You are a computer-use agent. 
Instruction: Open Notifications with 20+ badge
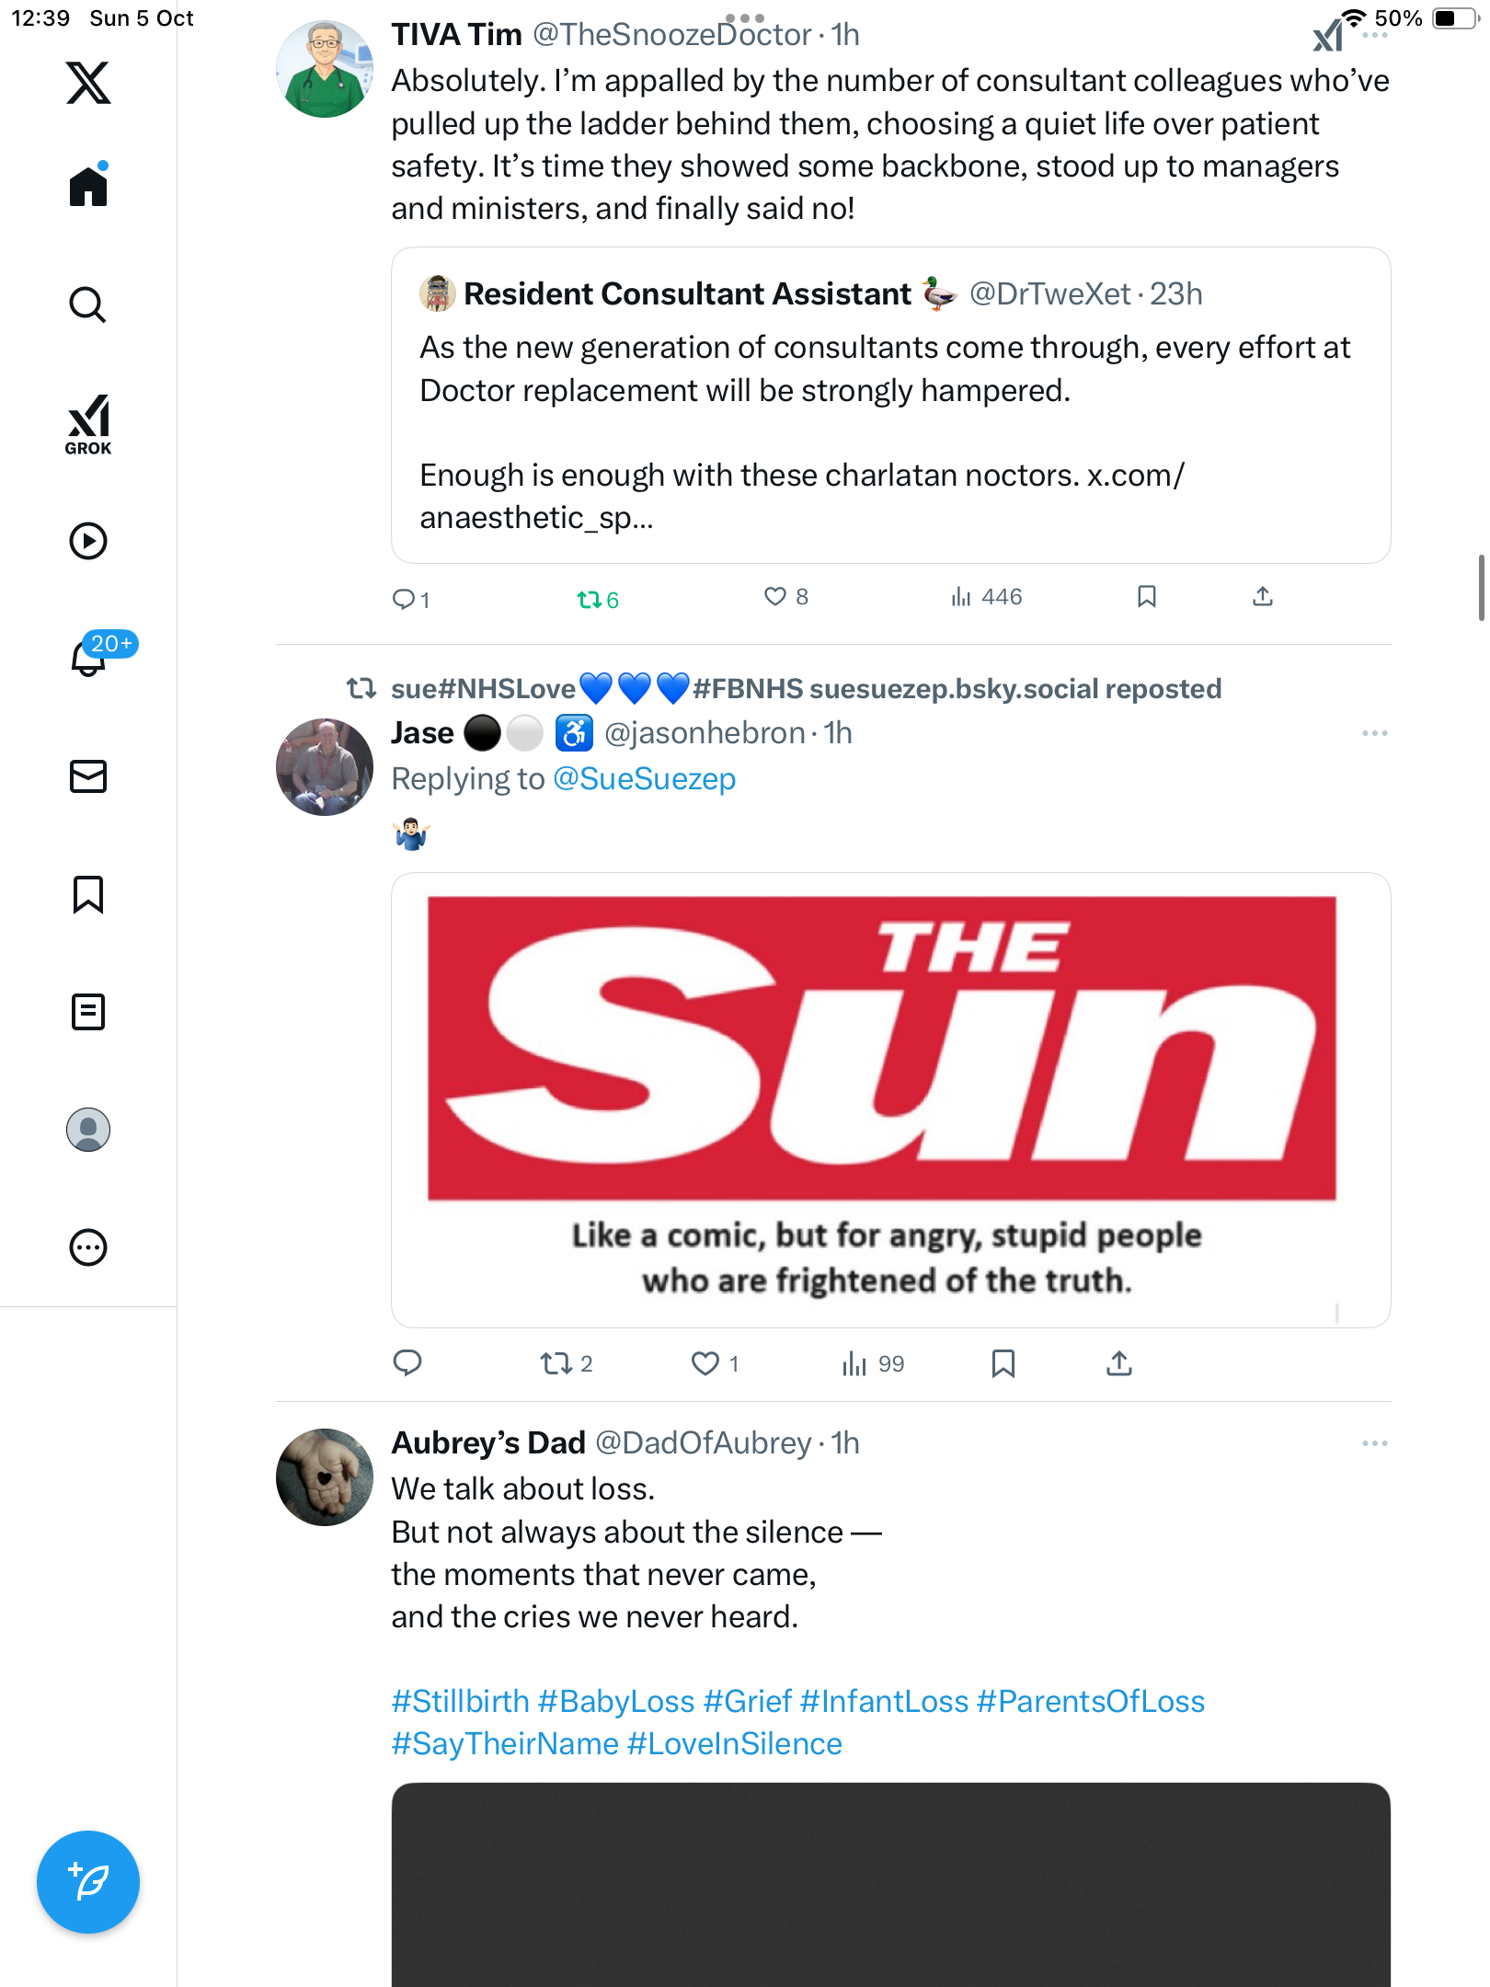pos(90,657)
